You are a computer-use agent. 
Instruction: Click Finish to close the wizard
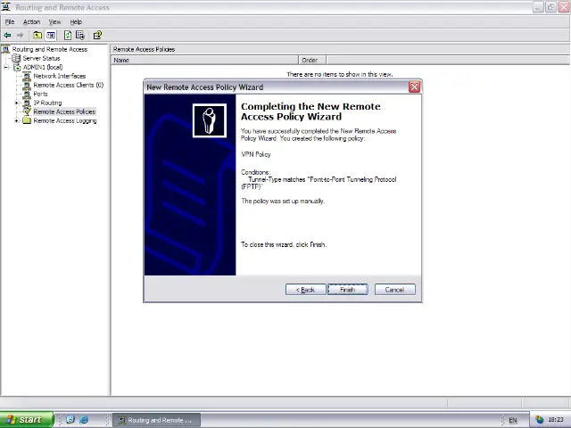tap(348, 290)
